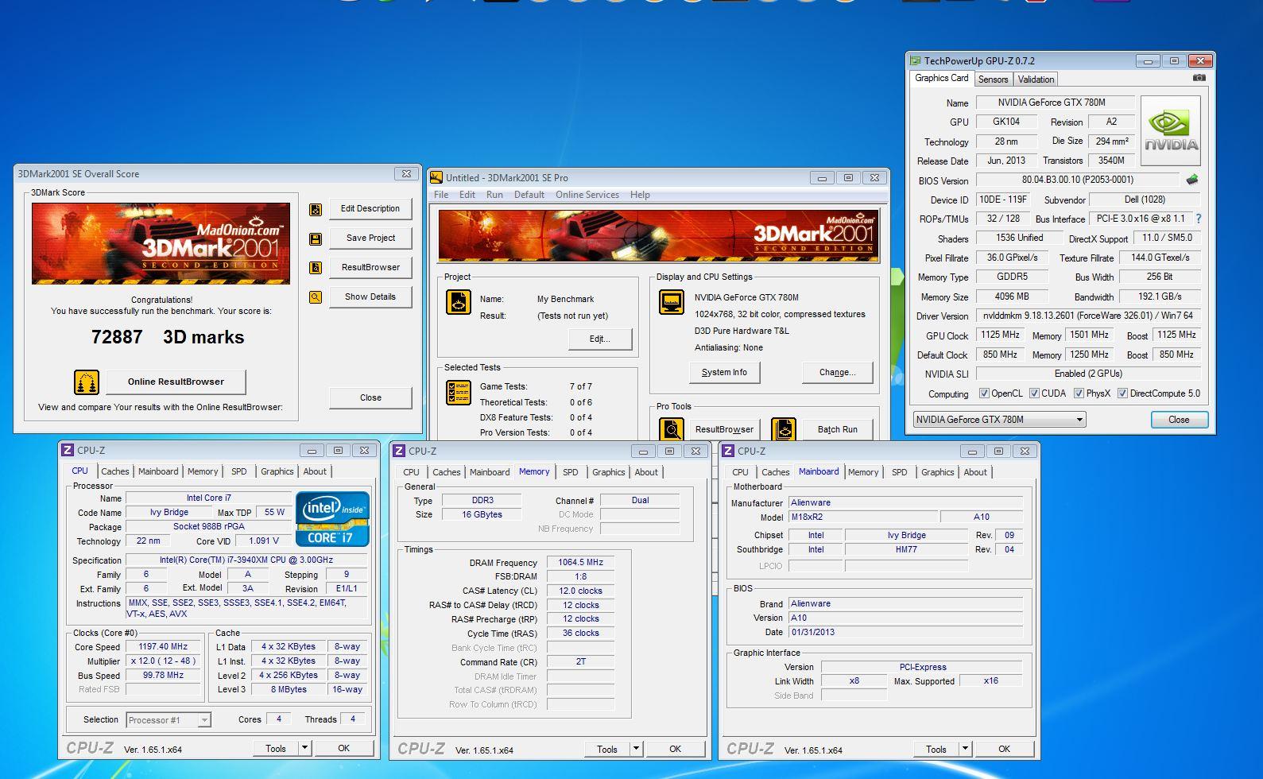Click the Bus Interface question mark
1263x779 pixels.
coord(1199,219)
